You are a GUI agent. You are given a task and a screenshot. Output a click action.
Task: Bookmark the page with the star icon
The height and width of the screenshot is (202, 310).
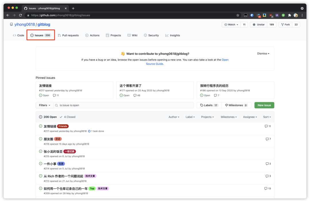point(237,15)
